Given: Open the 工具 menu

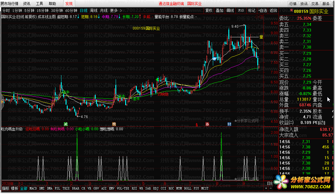Looking at the screenshot, I should pos(39,4).
